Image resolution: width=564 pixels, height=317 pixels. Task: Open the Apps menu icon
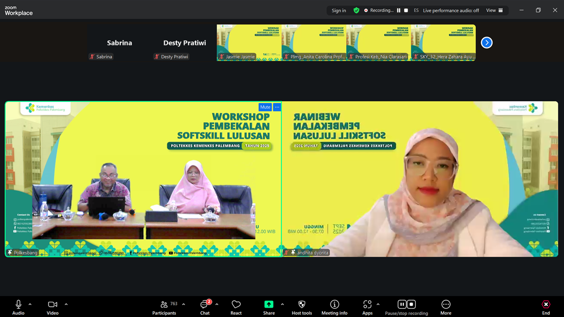click(367, 304)
